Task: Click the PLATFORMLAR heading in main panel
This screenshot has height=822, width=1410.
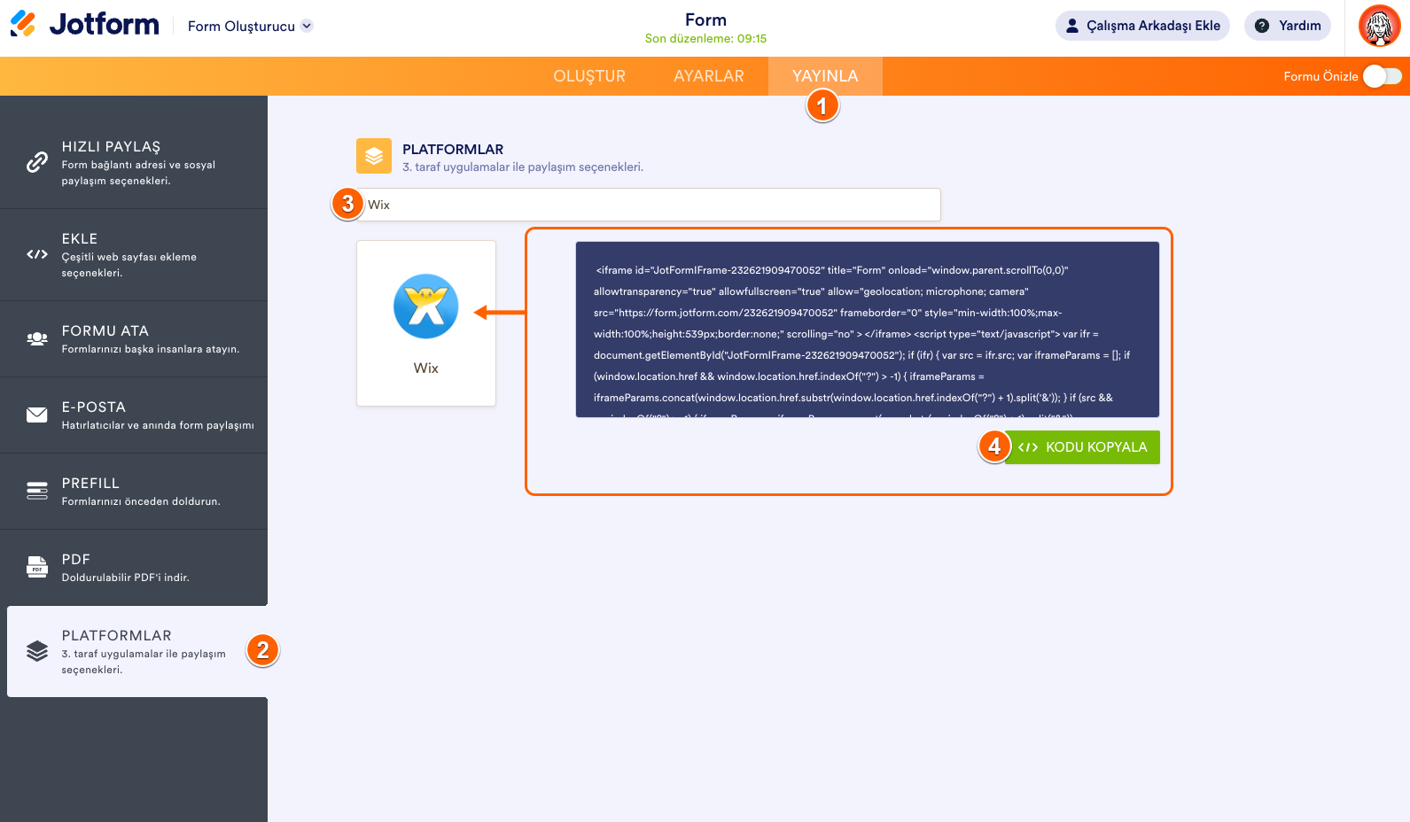Action: coord(453,149)
